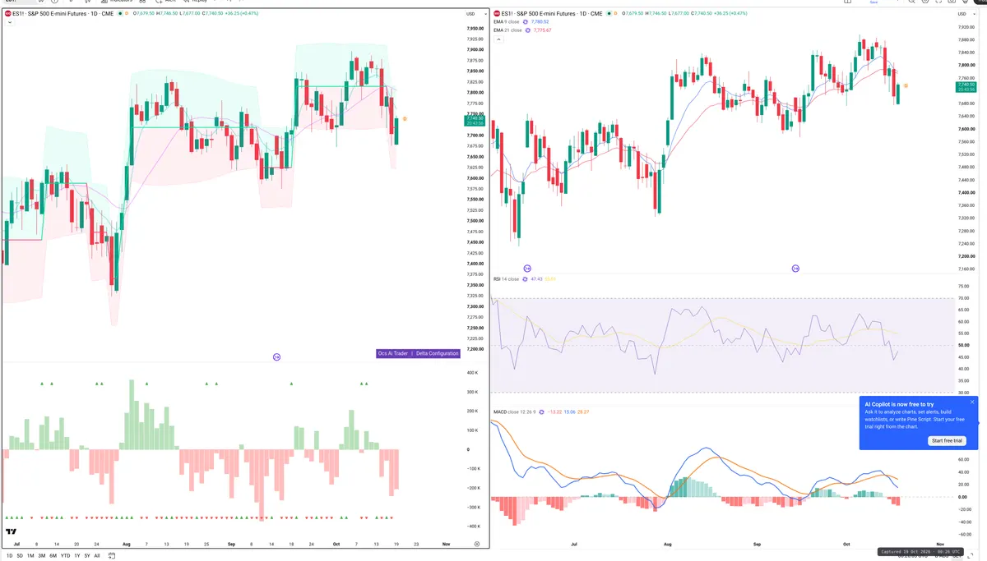Click the market status dot on left chart
The width and height of the screenshot is (987, 561).
click(120, 14)
